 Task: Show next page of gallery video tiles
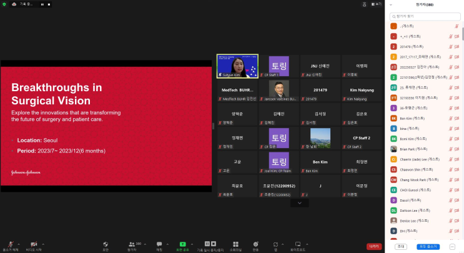click(x=300, y=203)
